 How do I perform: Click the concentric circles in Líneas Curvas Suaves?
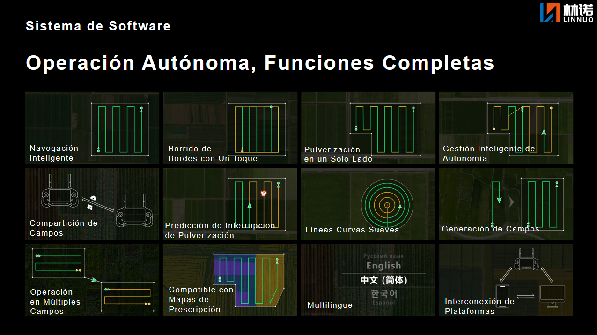click(x=387, y=204)
